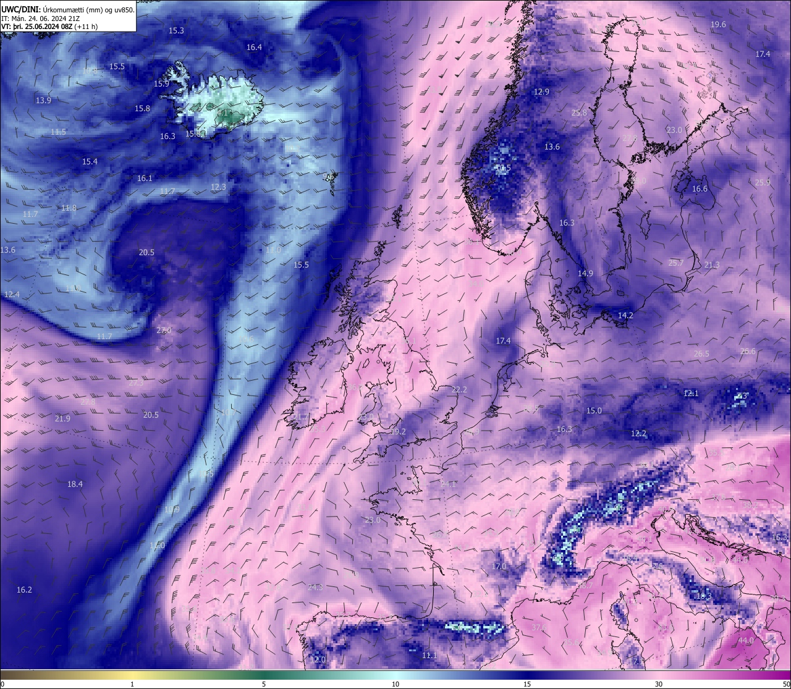The width and height of the screenshot is (791, 689).
Task: Click the value 37.6 over the Mediterranean
Action: [539, 627]
